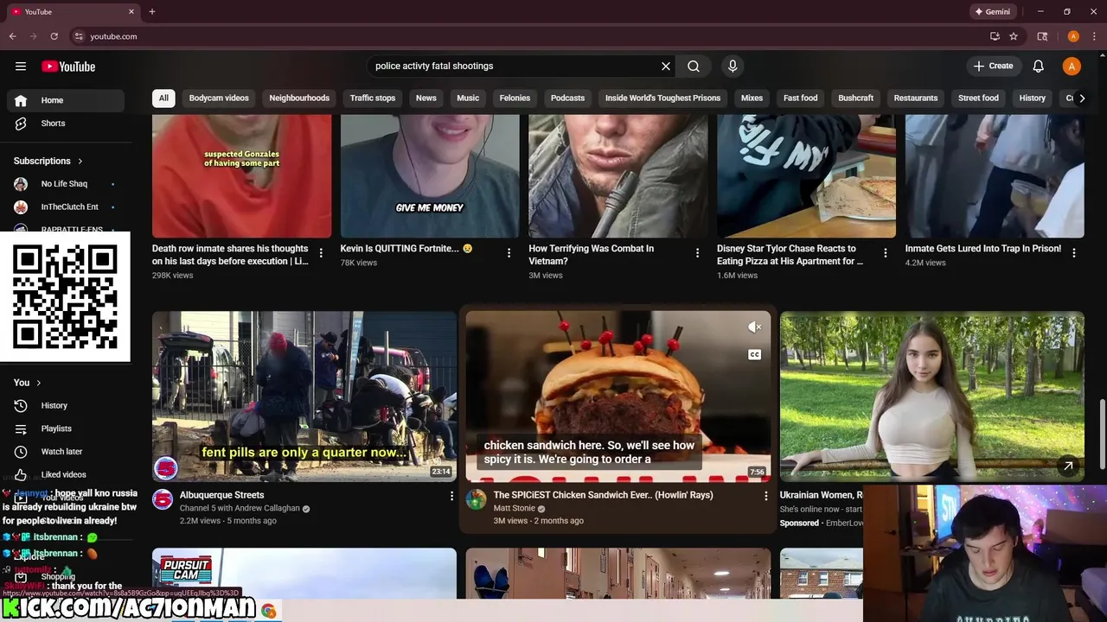The image size is (1107, 622).
Task: Open options for SPICIEST Chicken Sandwich video
Action: [x=765, y=496]
